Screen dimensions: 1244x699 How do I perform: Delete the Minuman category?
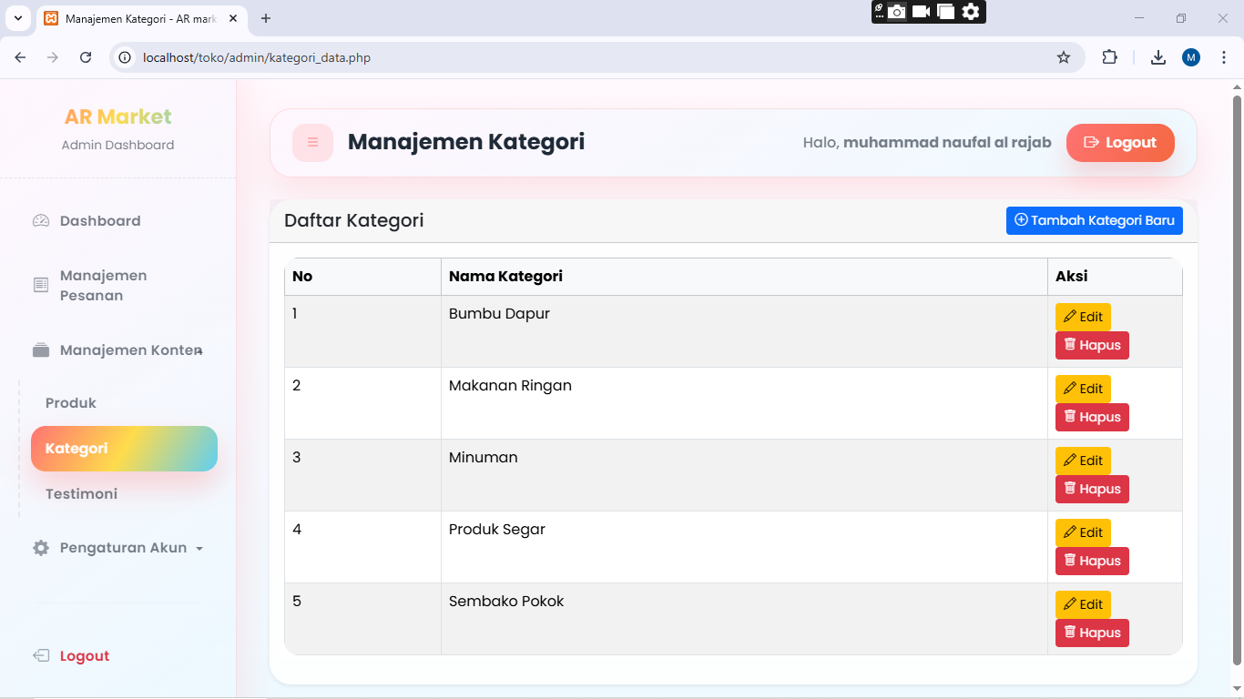tap(1091, 489)
